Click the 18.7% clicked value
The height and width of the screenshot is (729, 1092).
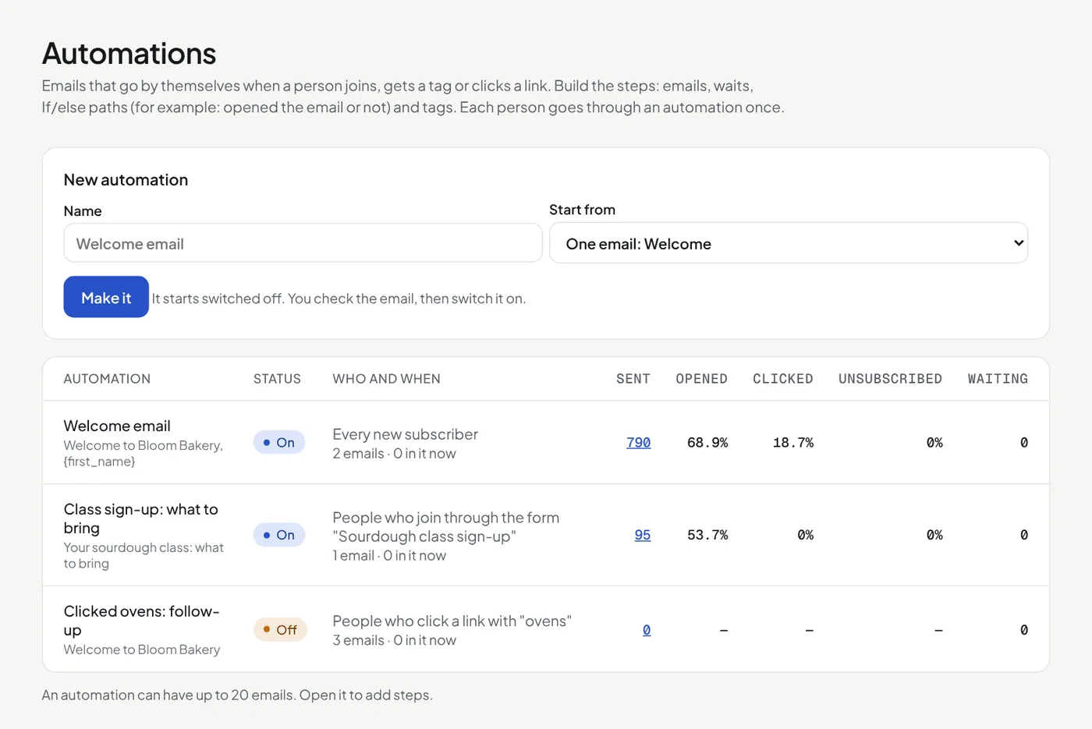tap(793, 443)
